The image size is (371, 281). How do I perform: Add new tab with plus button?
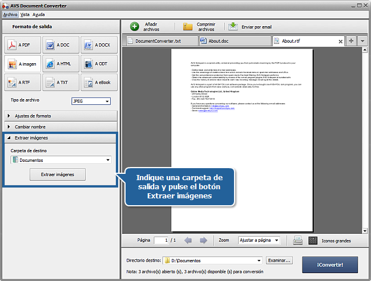click(351, 41)
